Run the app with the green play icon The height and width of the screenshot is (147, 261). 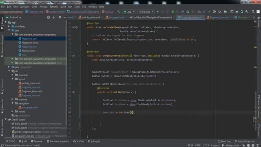pyautogui.click(x=158, y=12)
